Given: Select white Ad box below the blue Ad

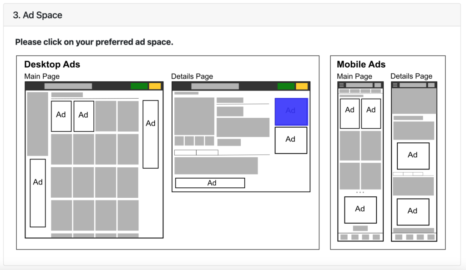Looking at the screenshot, I should tap(291, 140).
